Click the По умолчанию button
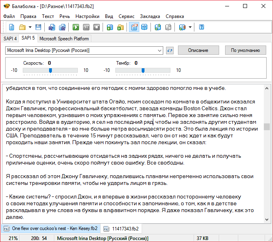Viewport: 273px width, 242px height. coord(245,50)
